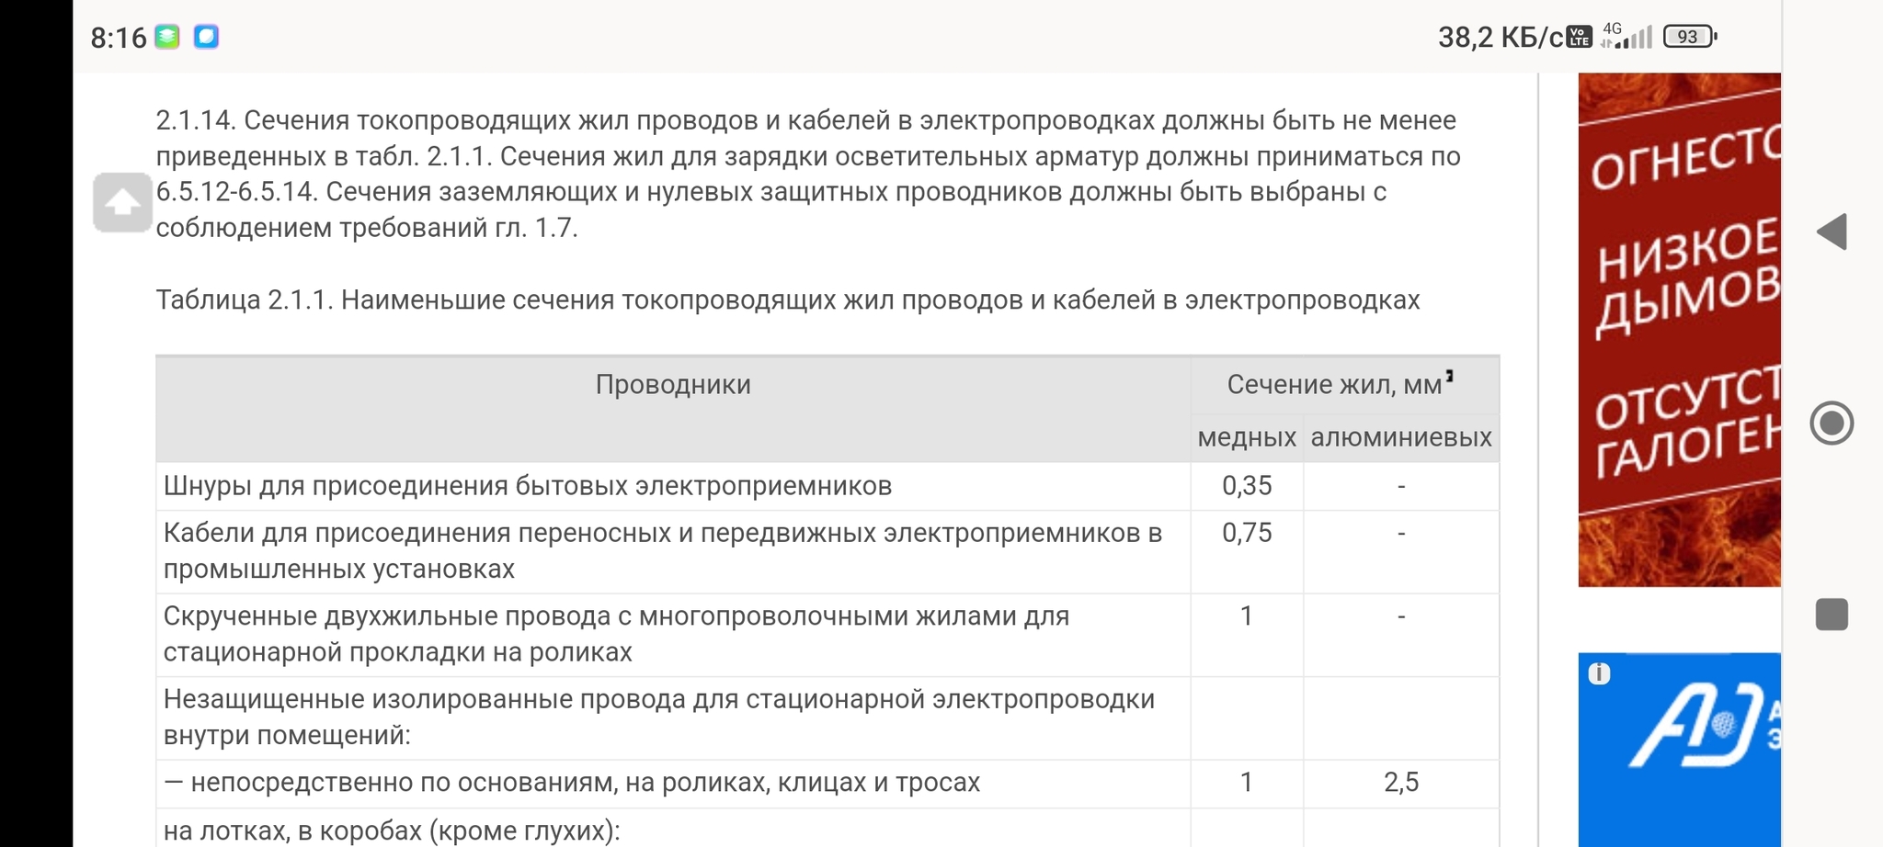Tap the 'медных' column subheader
The width and height of the screenshot is (1883, 847).
point(1247,437)
